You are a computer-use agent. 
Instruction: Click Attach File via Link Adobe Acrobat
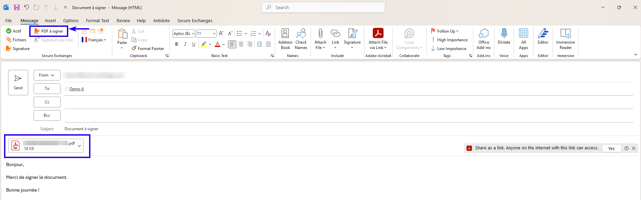(x=378, y=39)
